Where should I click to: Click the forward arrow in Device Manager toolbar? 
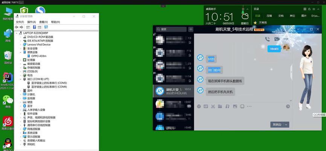21,27
